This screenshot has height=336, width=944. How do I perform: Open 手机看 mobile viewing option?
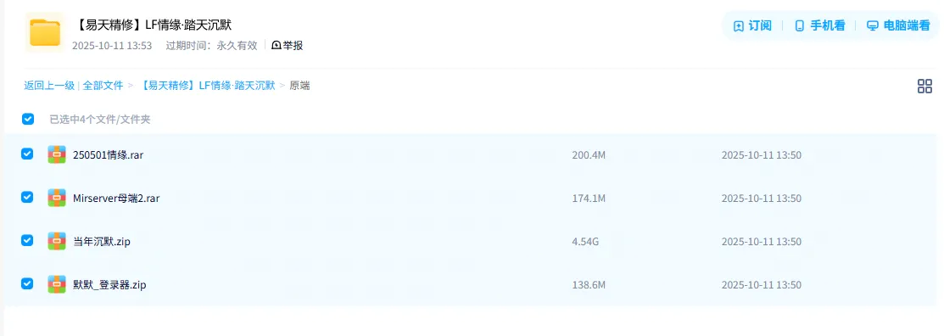(820, 26)
